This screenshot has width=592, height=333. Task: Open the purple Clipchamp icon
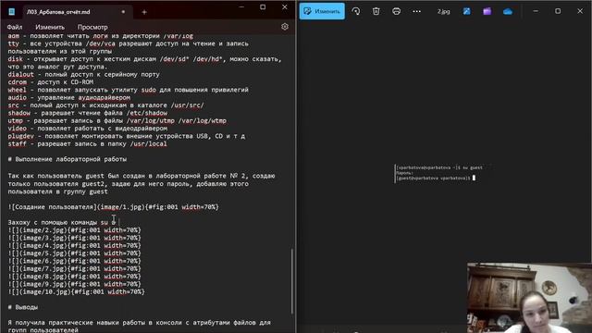487,11
